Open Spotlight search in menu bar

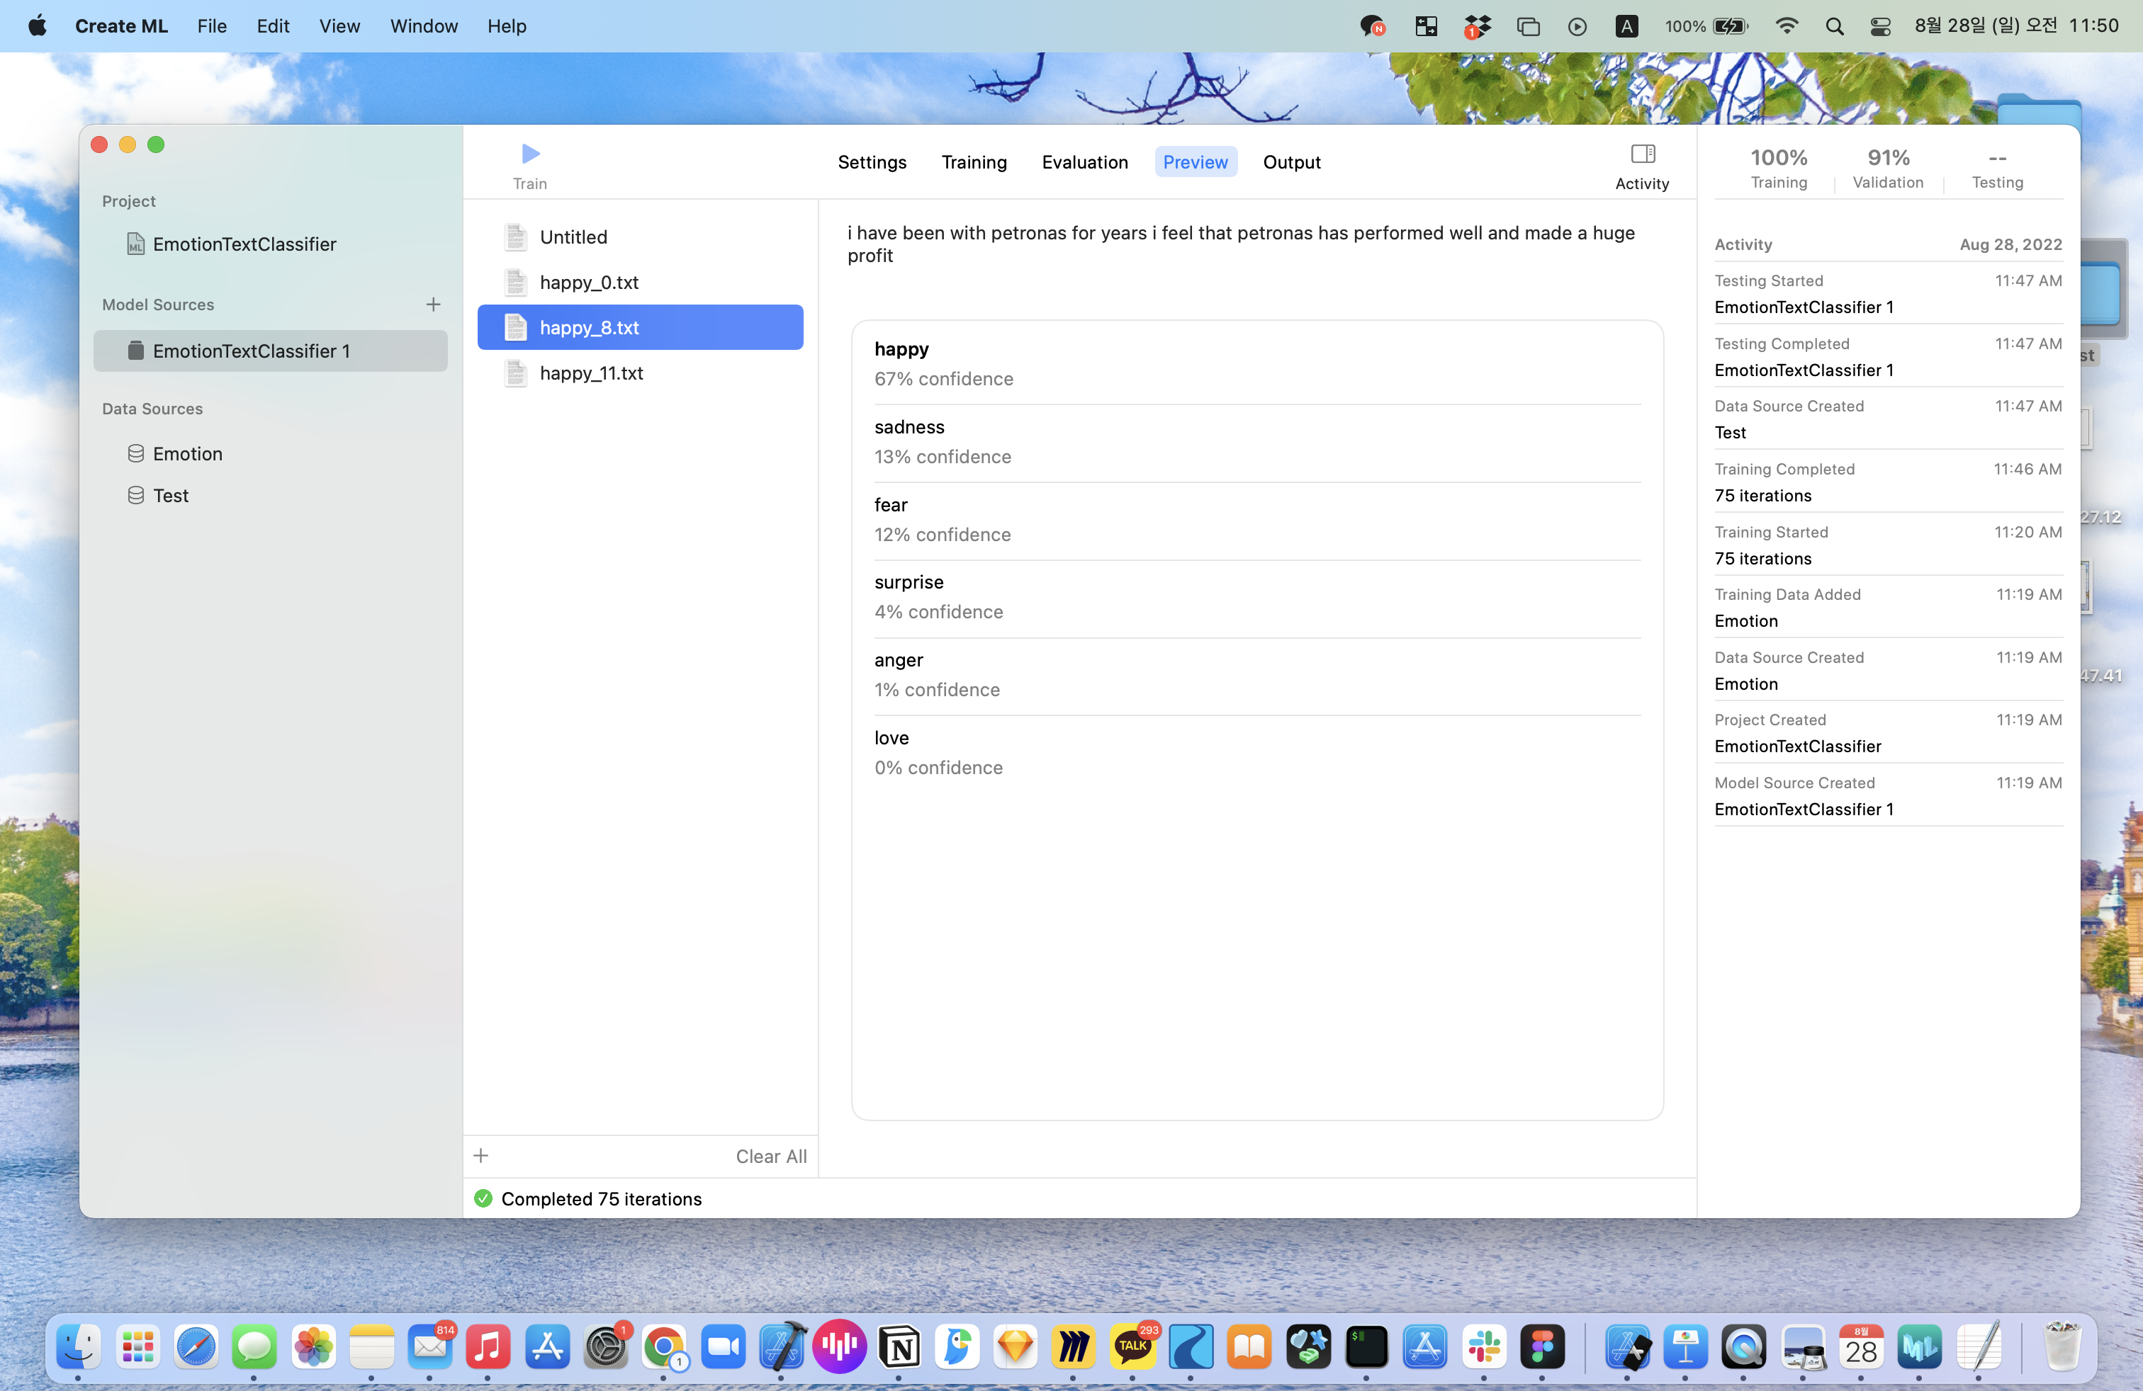[x=1834, y=26]
